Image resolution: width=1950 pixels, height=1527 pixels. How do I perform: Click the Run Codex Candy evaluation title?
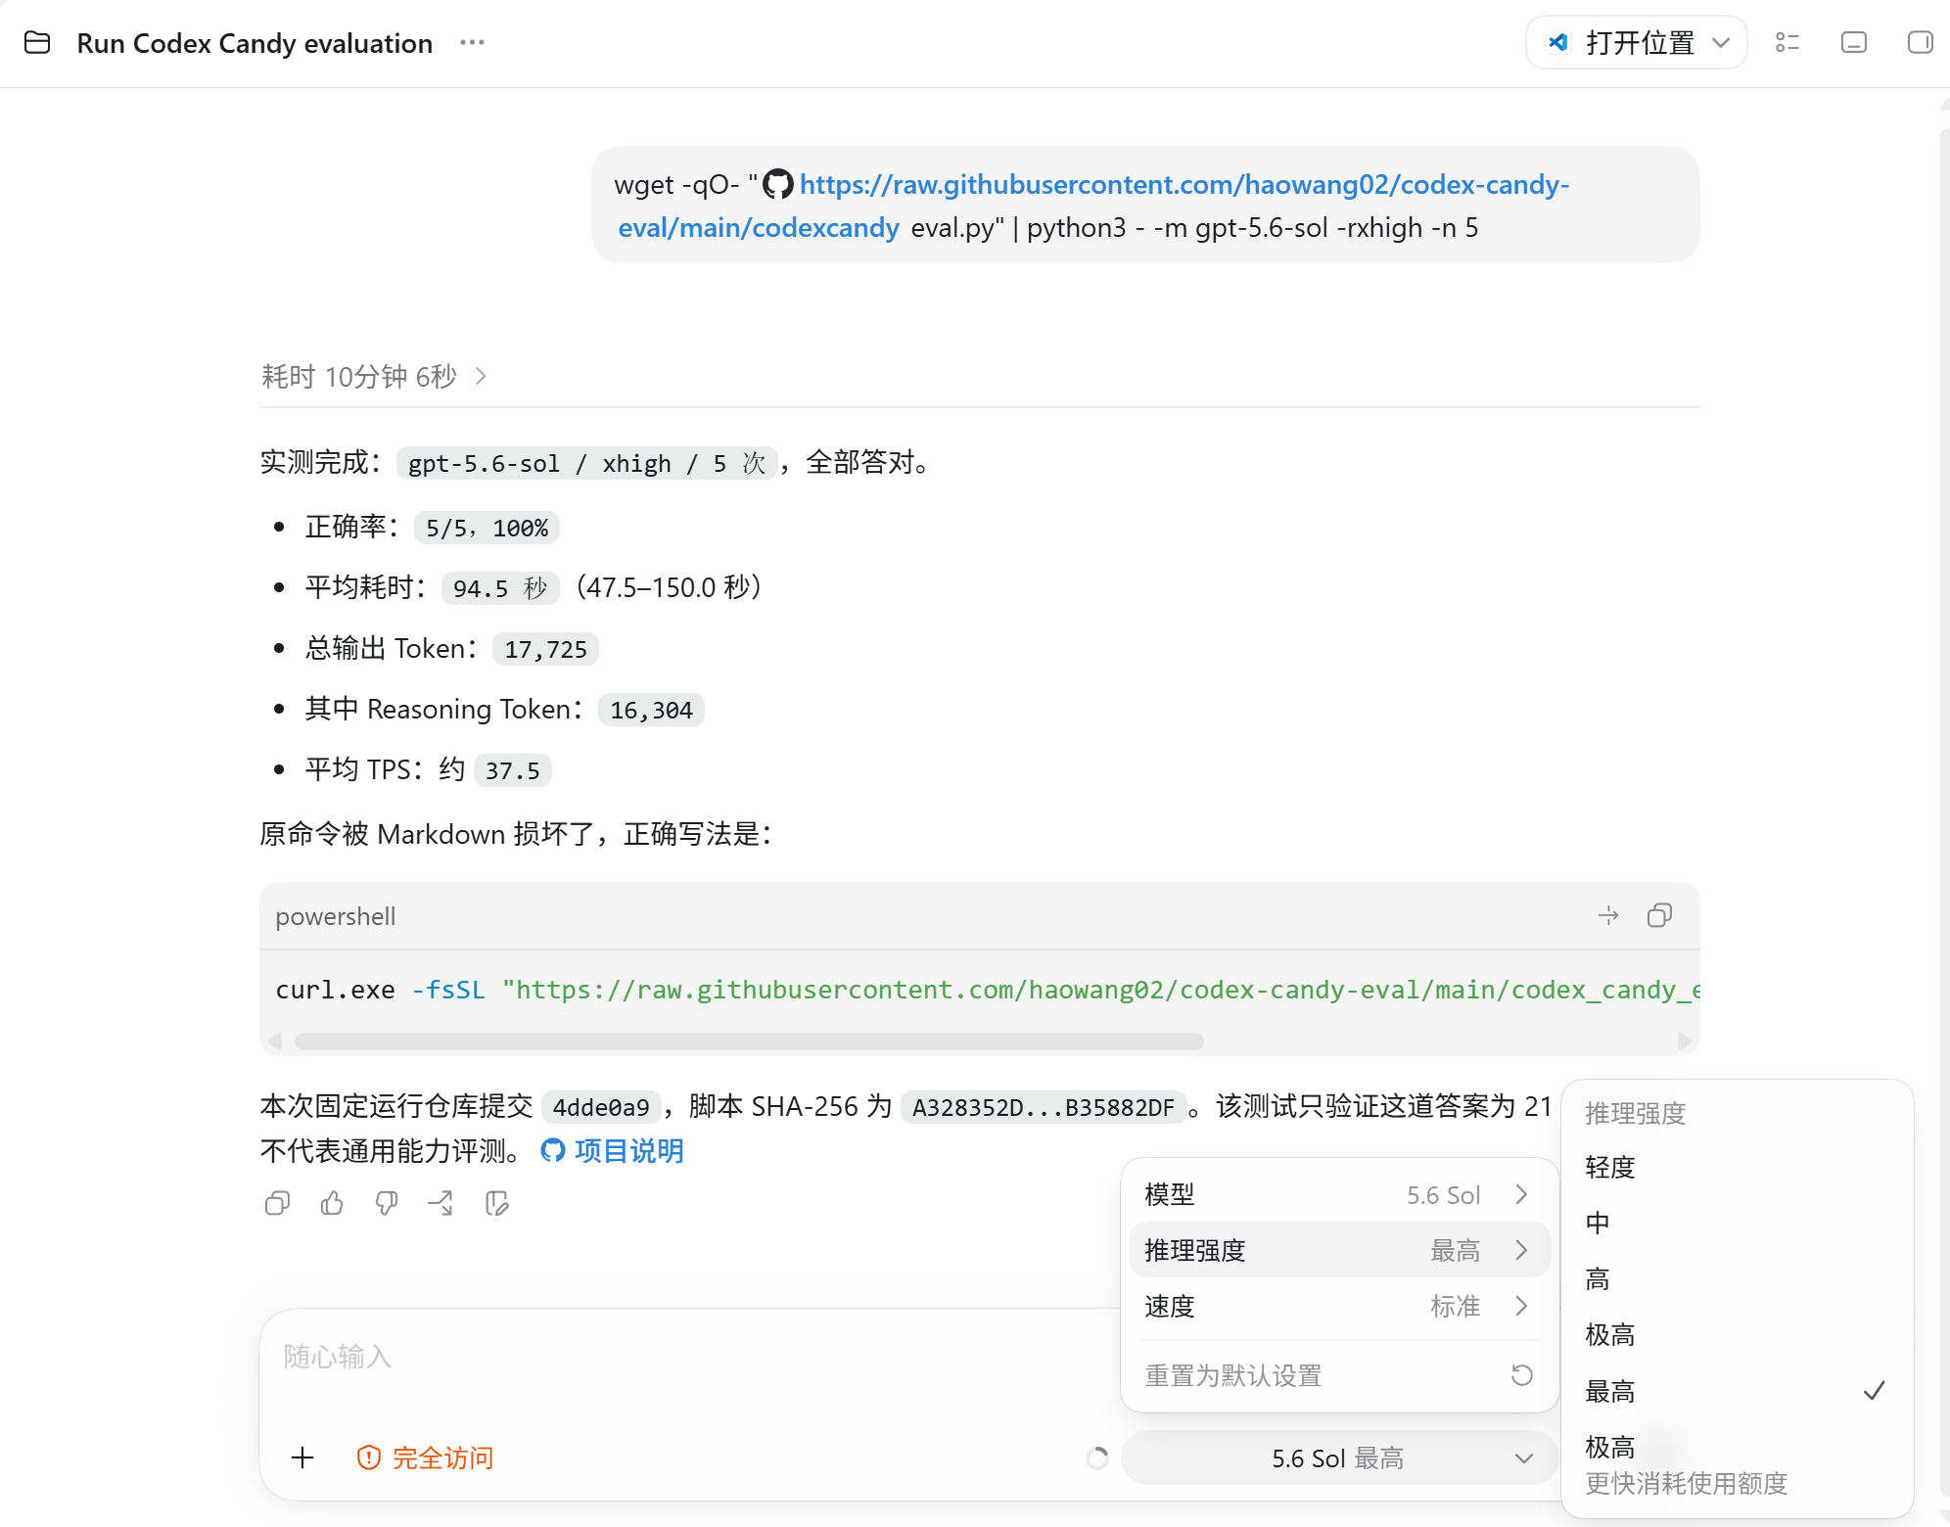pos(255,43)
